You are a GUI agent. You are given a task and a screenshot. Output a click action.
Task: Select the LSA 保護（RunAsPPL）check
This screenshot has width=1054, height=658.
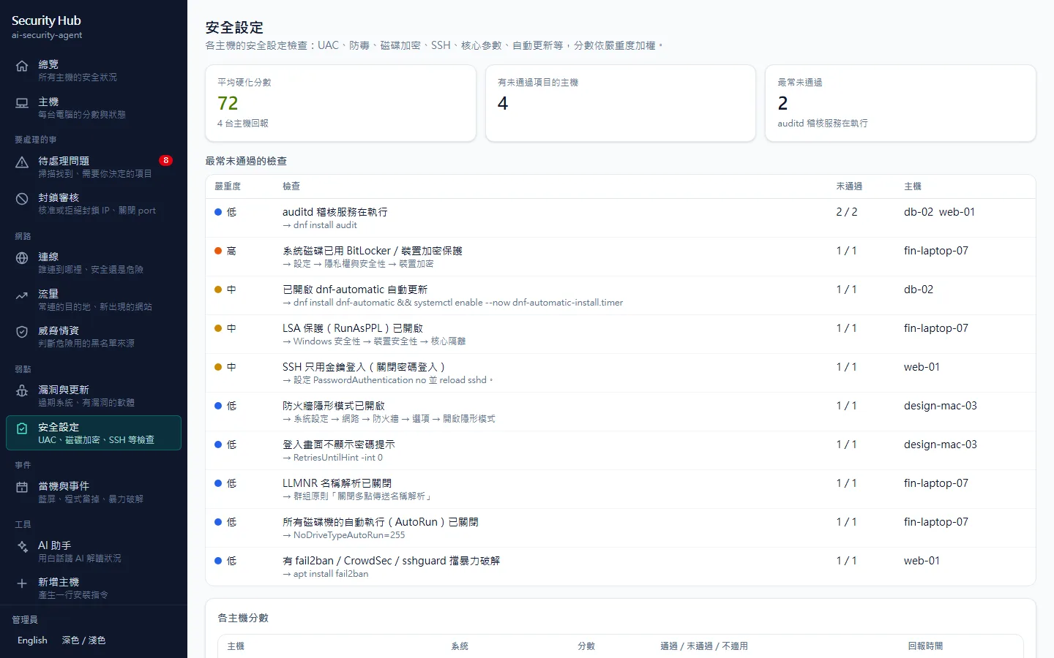(x=621, y=334)
